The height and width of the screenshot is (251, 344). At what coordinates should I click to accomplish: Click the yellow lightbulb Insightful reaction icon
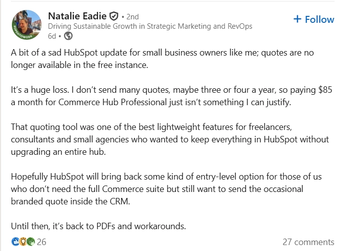tap(22, 242)
